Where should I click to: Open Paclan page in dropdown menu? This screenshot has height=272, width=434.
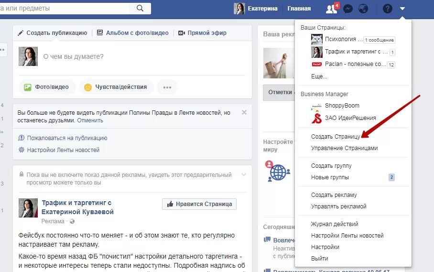[x=356, y=64]
